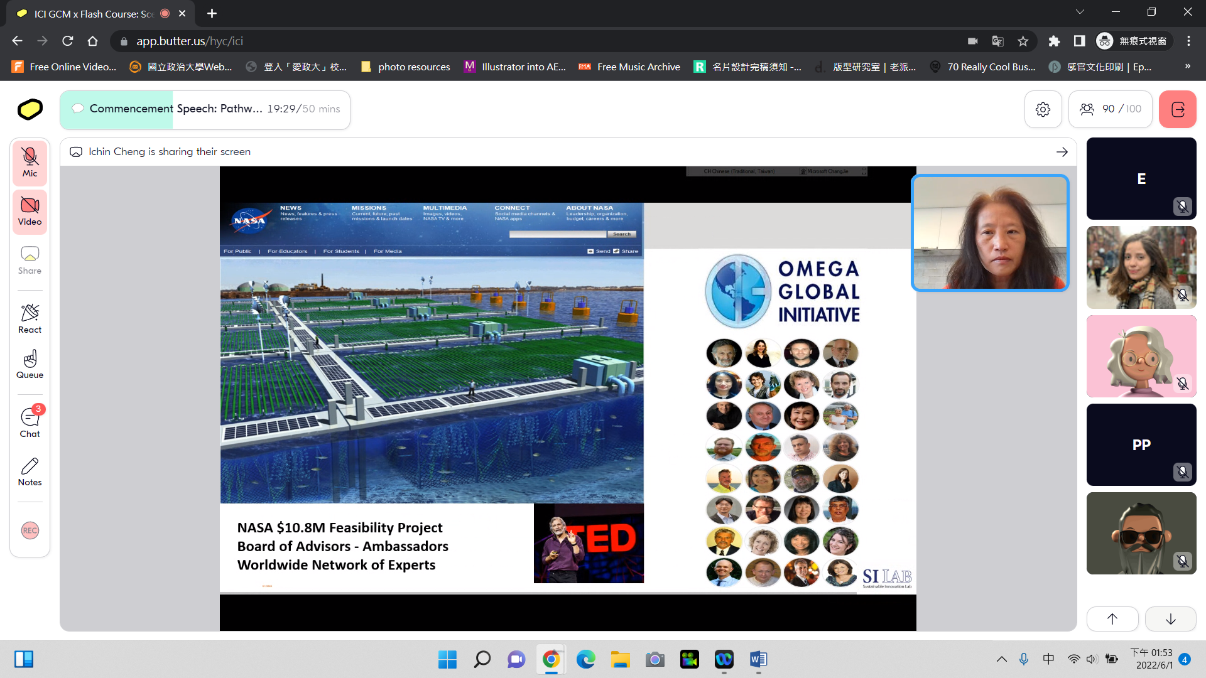
Task: Click the presenter's webcam video tile
Action: click(990, 233)
